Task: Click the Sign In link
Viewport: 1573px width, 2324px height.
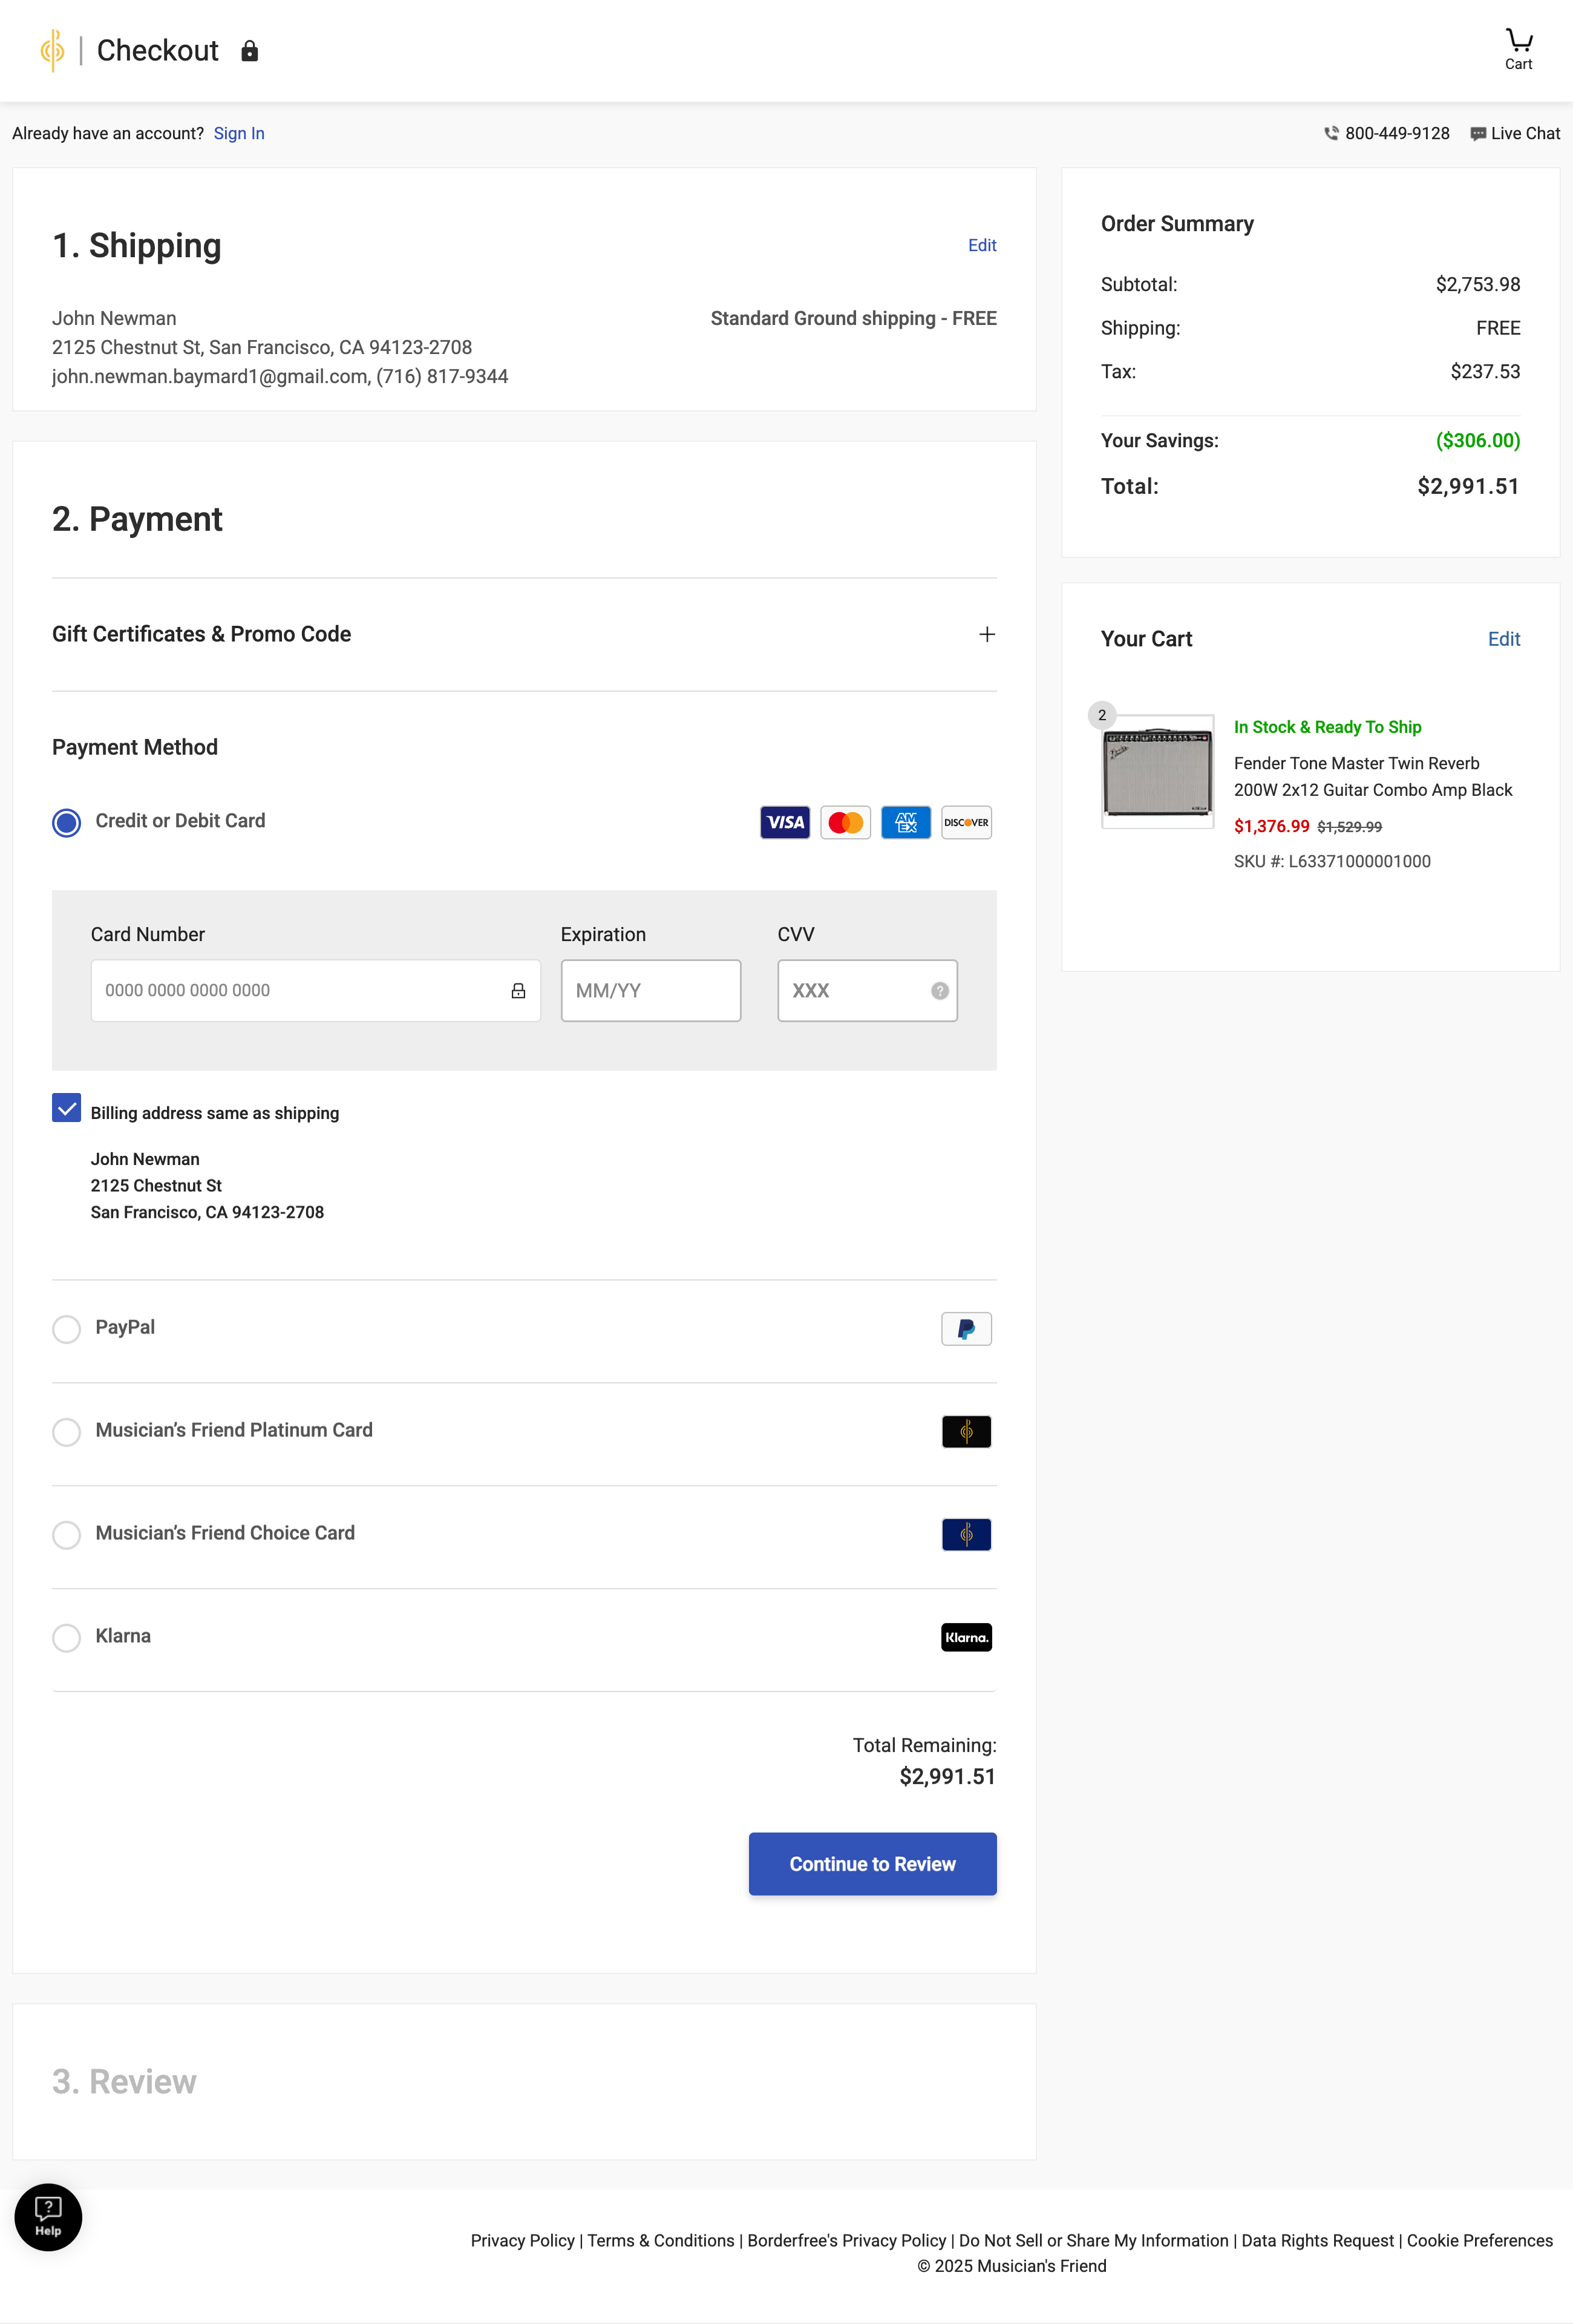Action: (x=239, y=134)
